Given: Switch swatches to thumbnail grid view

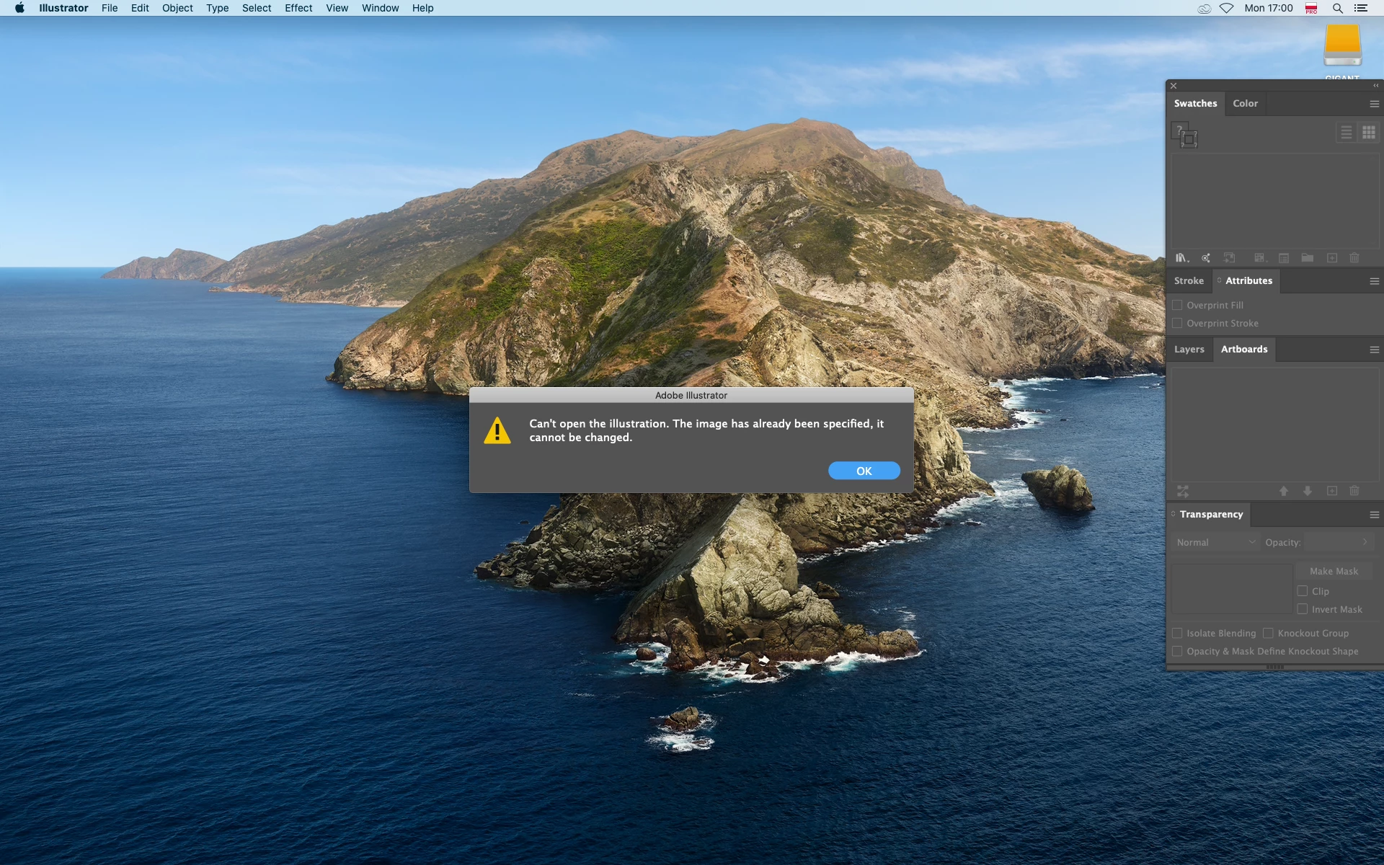Looking at the screenshot, I should [x=1368, y=133].
